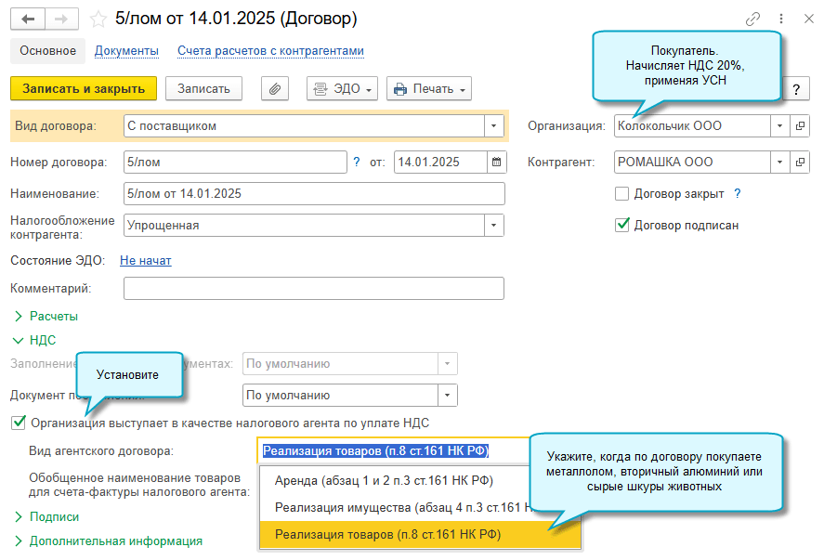Open the Не начат EDO status link
Image resolution: width=824 pixels, height=560 pixels.
146,261
